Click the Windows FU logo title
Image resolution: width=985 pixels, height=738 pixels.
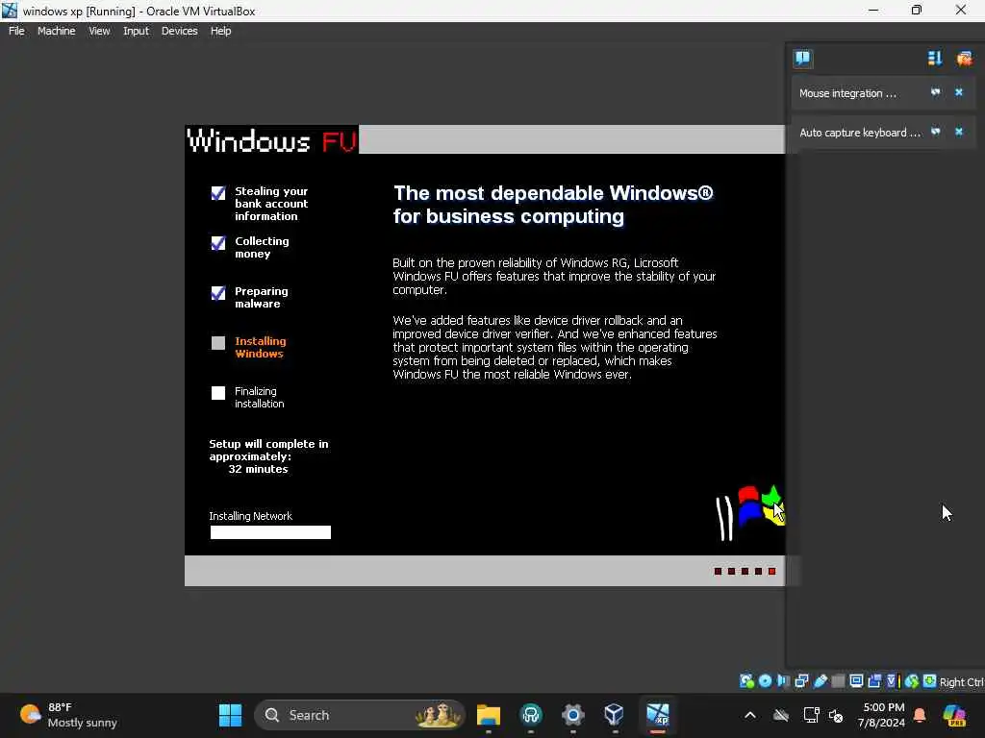271,140
